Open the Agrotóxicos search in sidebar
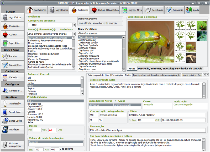The image size is (210, 152). 12,17
